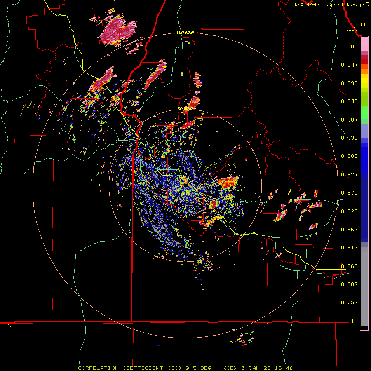Click the 0.787 scale label
371x371 pixels.
pos(349,120)
